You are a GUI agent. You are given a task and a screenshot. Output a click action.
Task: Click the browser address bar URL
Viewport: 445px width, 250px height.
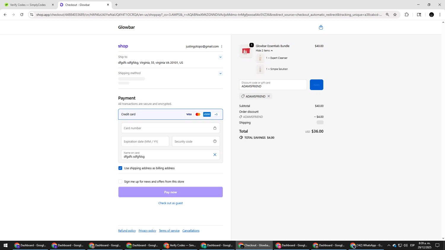click(209, 15)
